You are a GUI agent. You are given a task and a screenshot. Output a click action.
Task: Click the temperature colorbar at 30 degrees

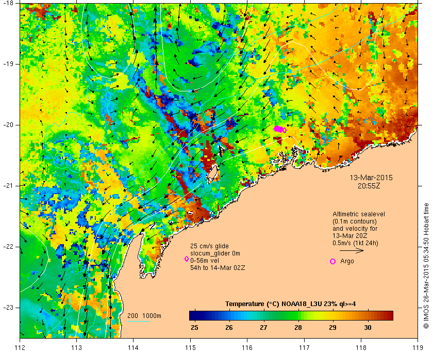(368, 315)
